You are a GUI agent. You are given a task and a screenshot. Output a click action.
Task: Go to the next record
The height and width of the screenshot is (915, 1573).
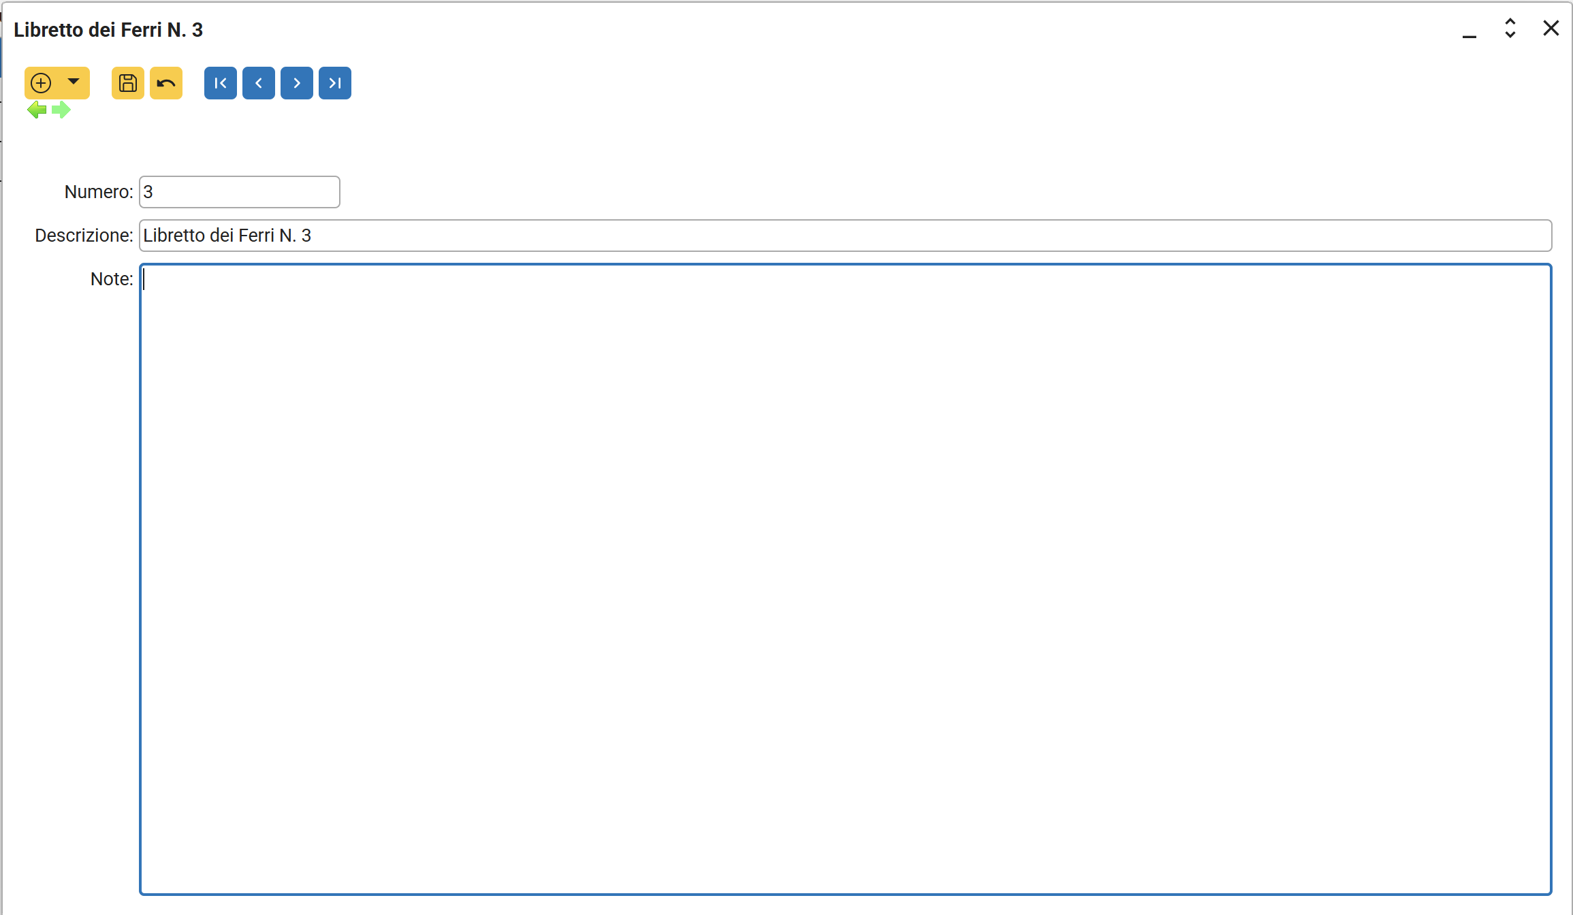click(x=297, y=83)
